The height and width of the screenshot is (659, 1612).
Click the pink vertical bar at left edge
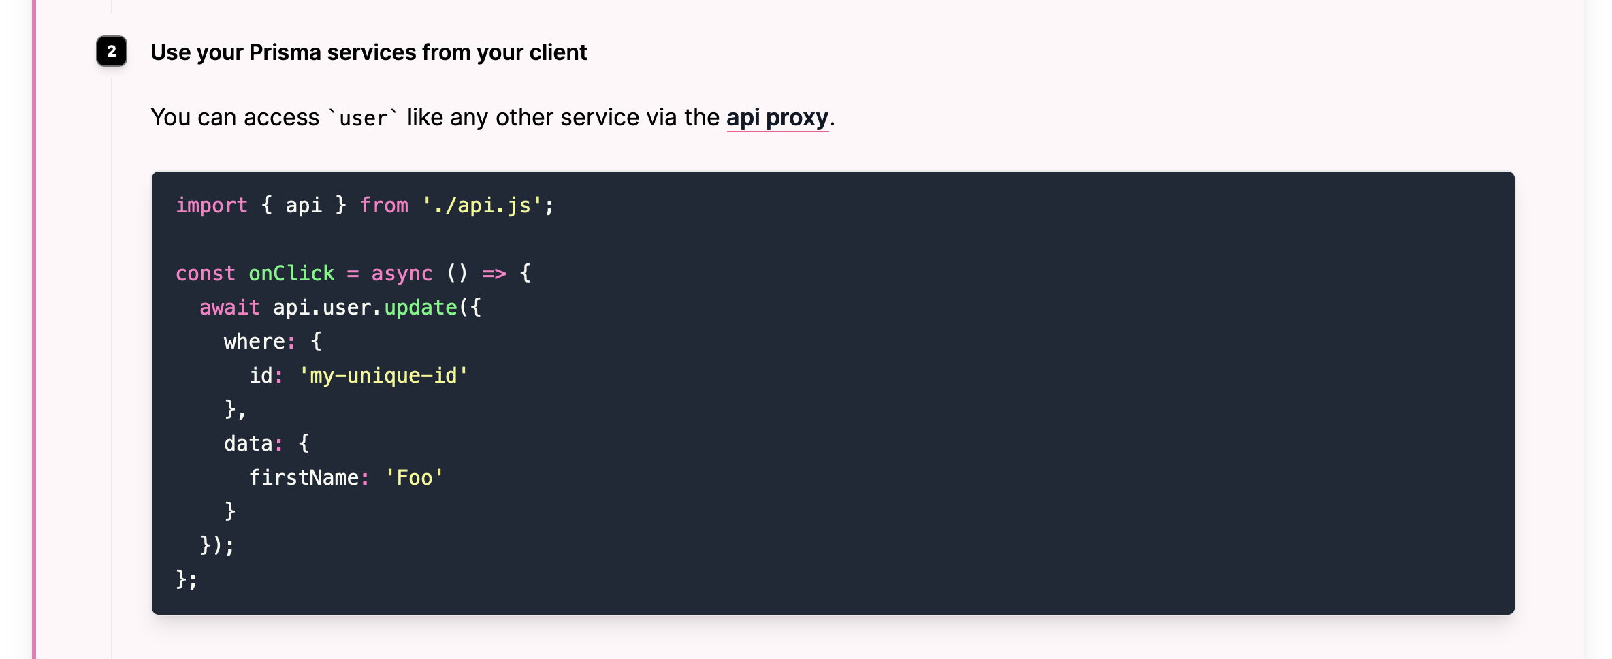[34, 329]
